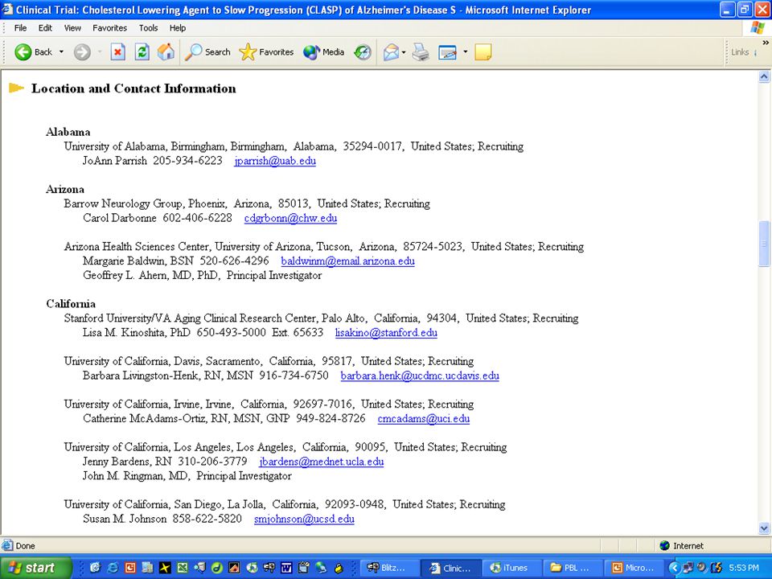This screenshot has width=772, height=579.
Task: Open the Windows start menu
Action: (x=35, y=568)
